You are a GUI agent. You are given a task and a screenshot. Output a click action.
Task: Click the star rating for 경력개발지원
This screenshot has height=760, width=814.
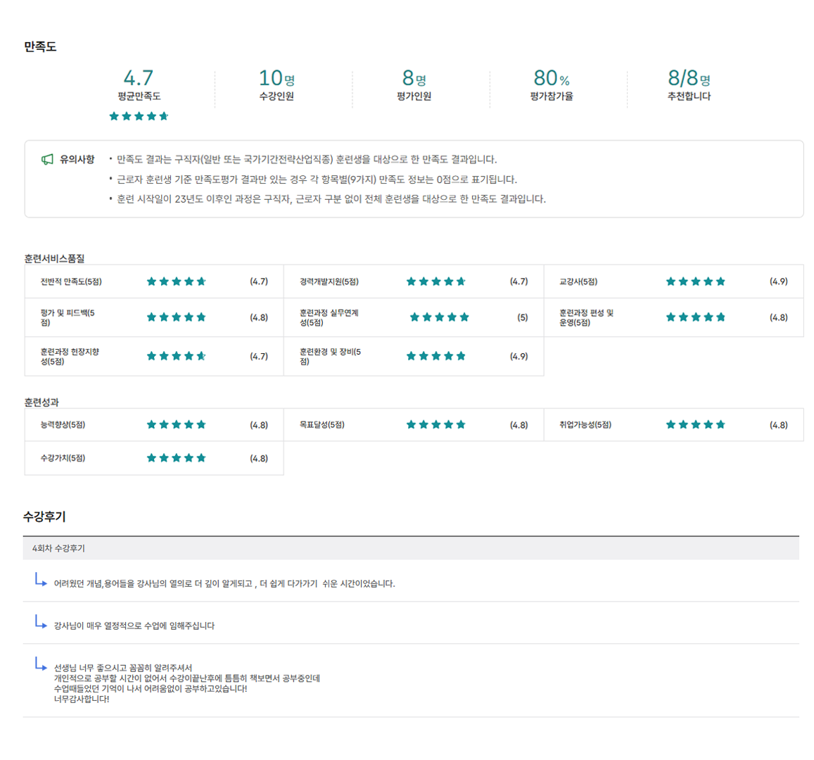[x=435, y=281]
